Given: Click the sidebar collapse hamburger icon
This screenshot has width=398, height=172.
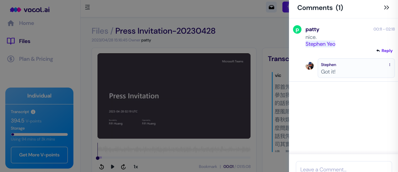Looking at the screenshot, I should point(87,7).
